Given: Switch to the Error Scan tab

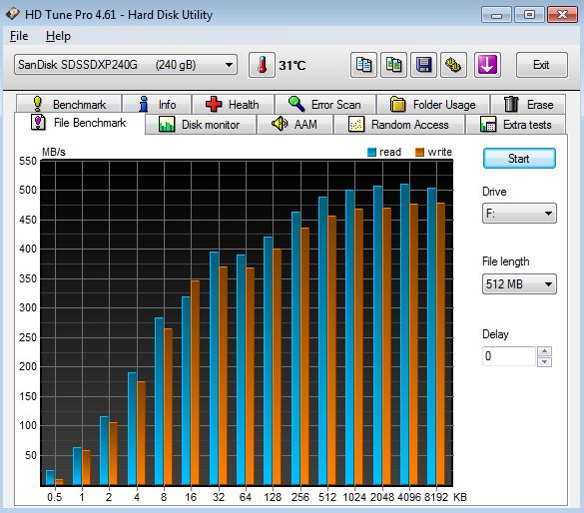Looking at the screenshot, I should [325, 104].
